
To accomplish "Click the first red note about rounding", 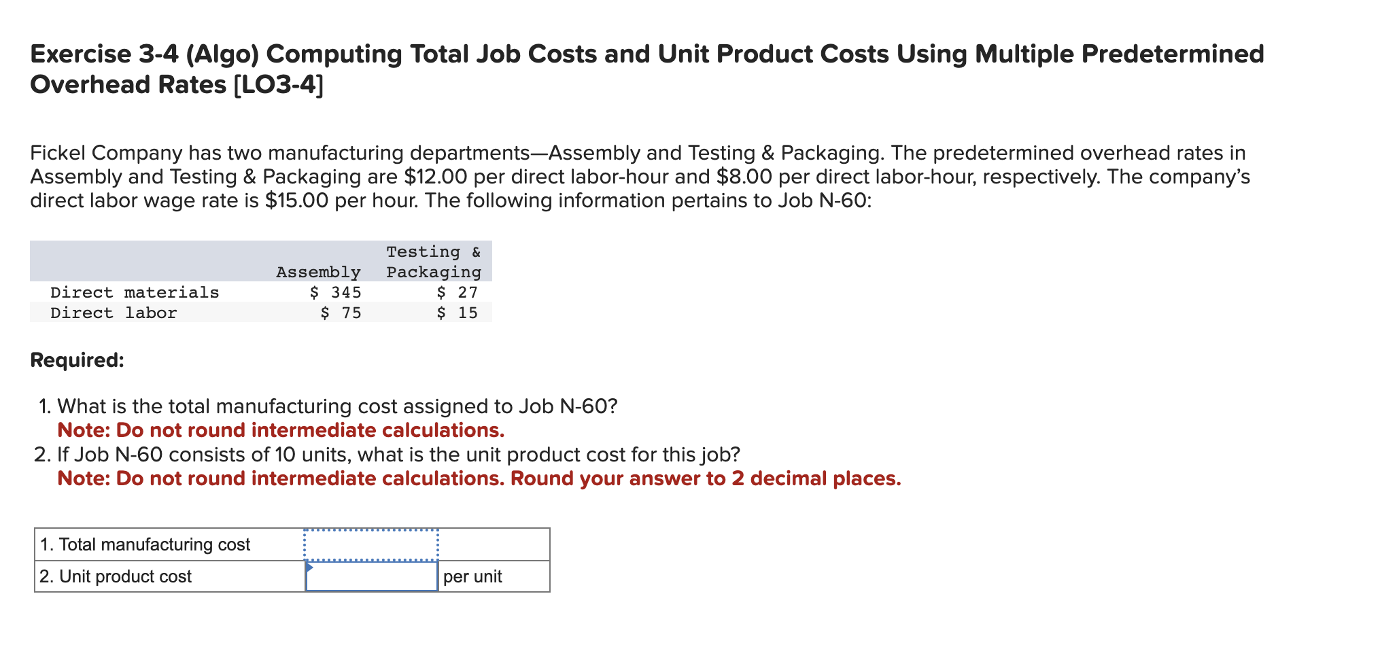I will 282,430.
